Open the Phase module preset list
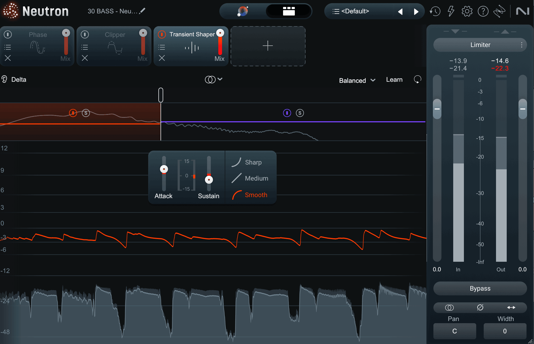 coord(8,47)
